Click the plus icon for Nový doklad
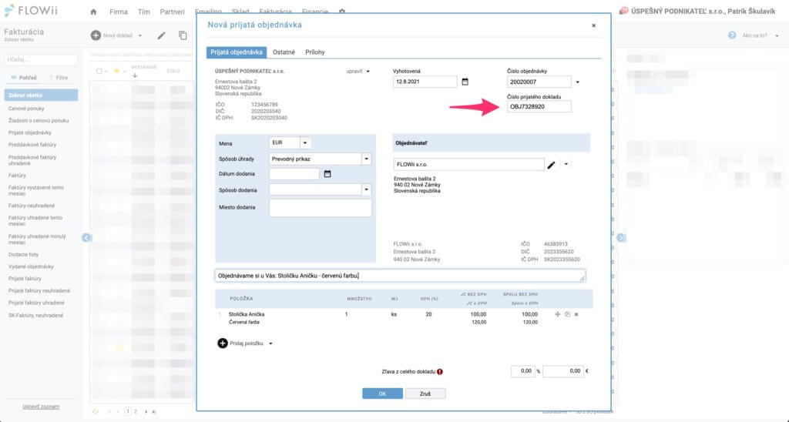789x422 pixels. click(96, 35)
